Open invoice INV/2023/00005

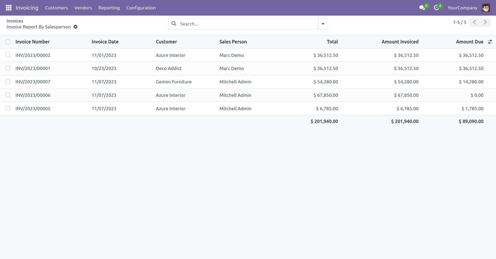(x=33, y=109)
